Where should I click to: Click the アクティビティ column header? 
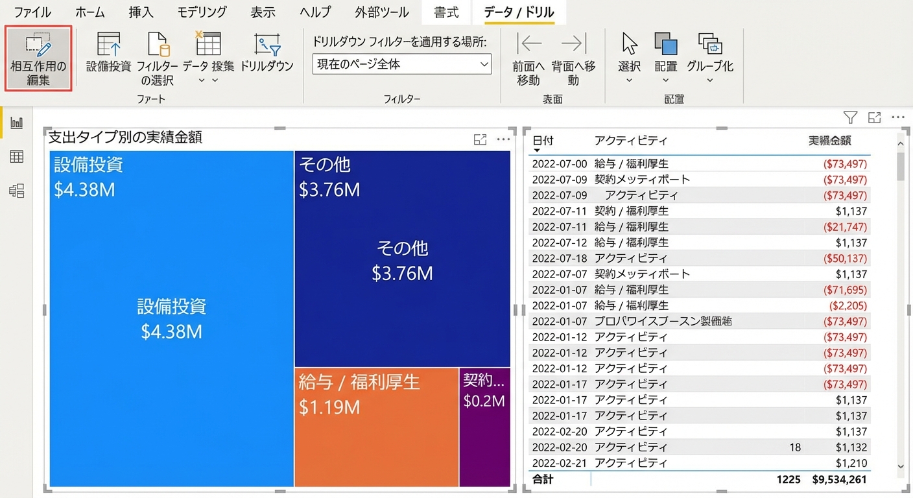pos(630,141)
